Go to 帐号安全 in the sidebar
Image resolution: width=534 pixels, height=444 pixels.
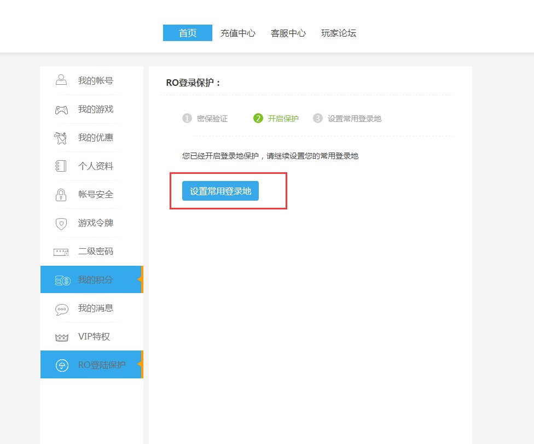[96, 194]
